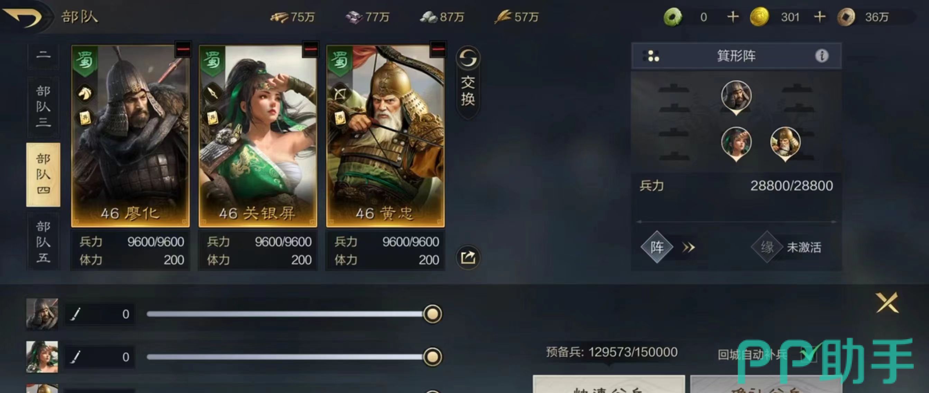
Task: Remove 黄忠 with the red minus icon
Action: click(x=438, y=49)
